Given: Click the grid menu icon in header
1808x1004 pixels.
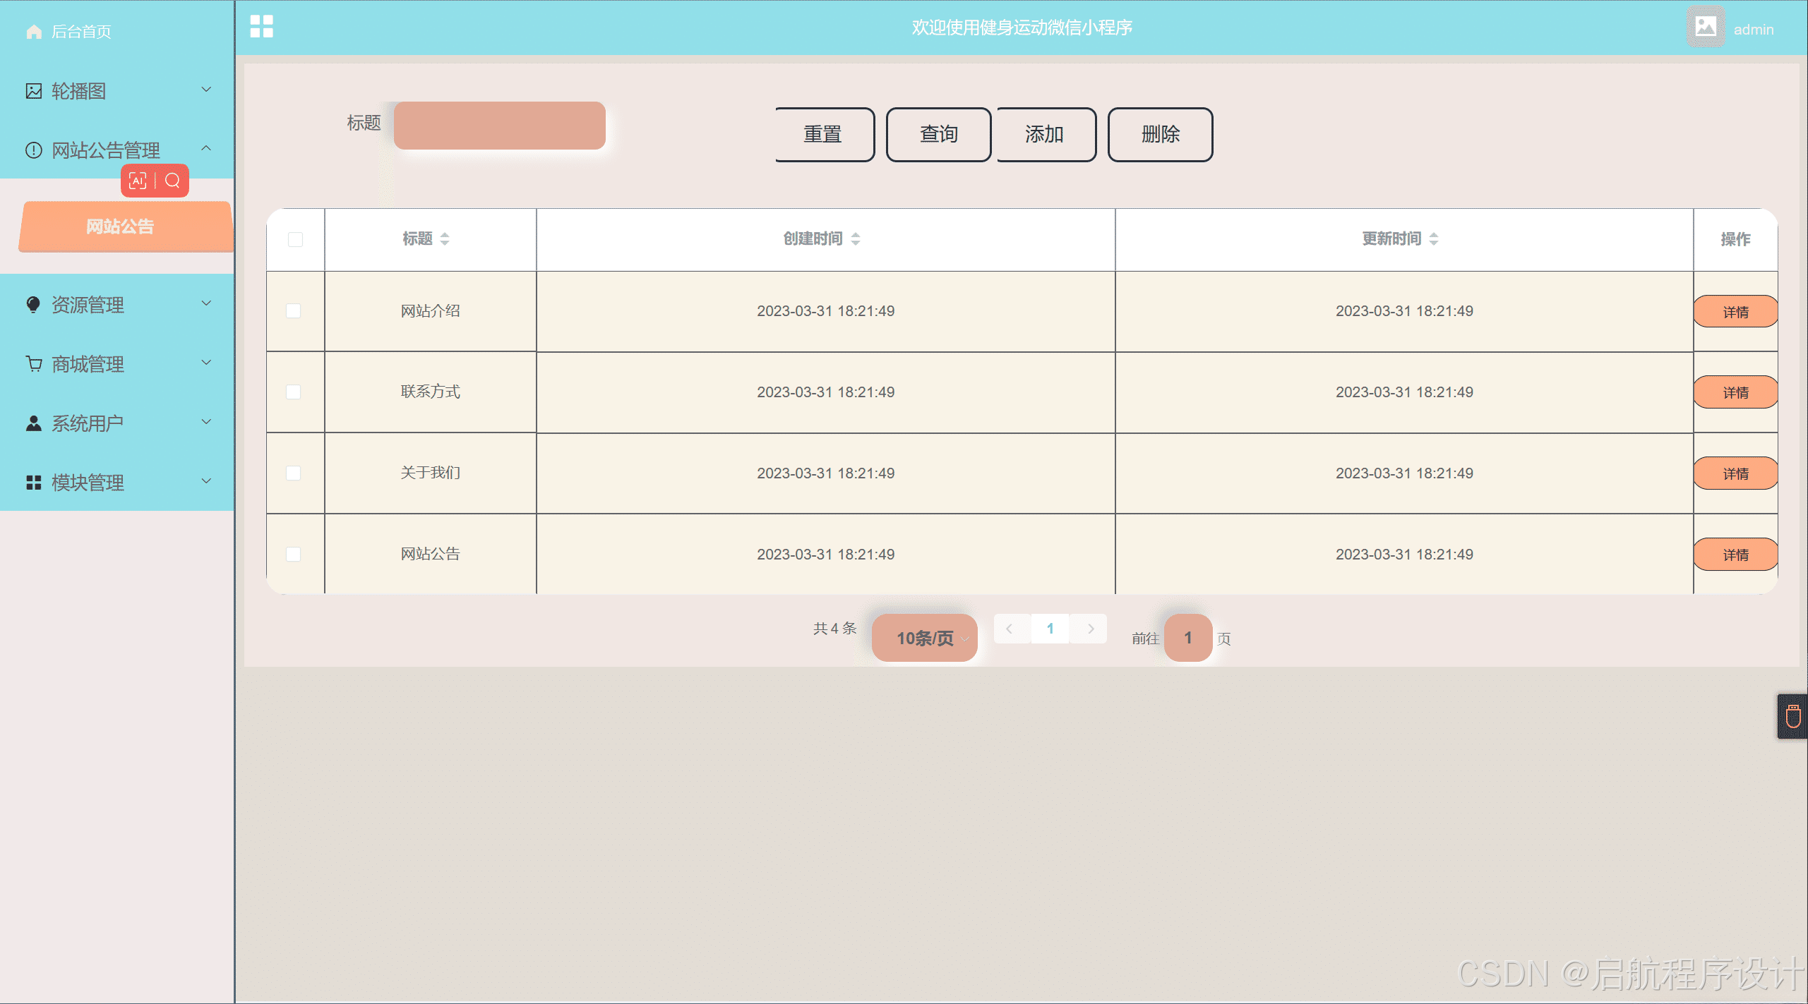Looking at the screenshot, I should [x=261, y=27].
